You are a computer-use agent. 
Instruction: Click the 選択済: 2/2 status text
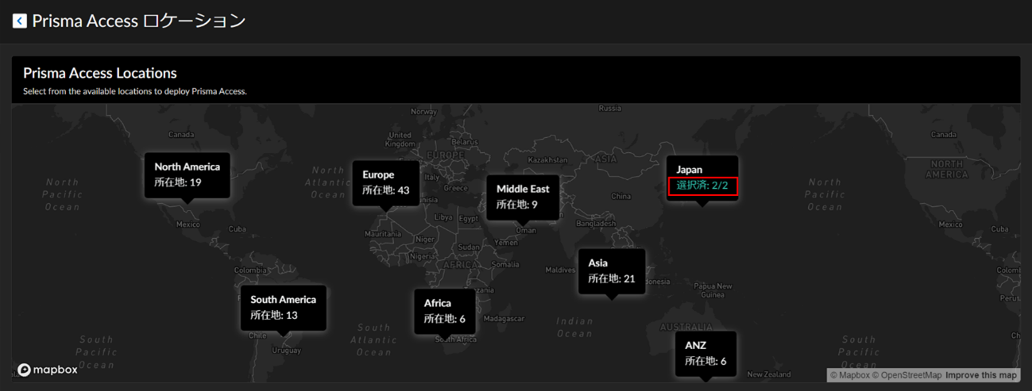click(x=702, y=186)
